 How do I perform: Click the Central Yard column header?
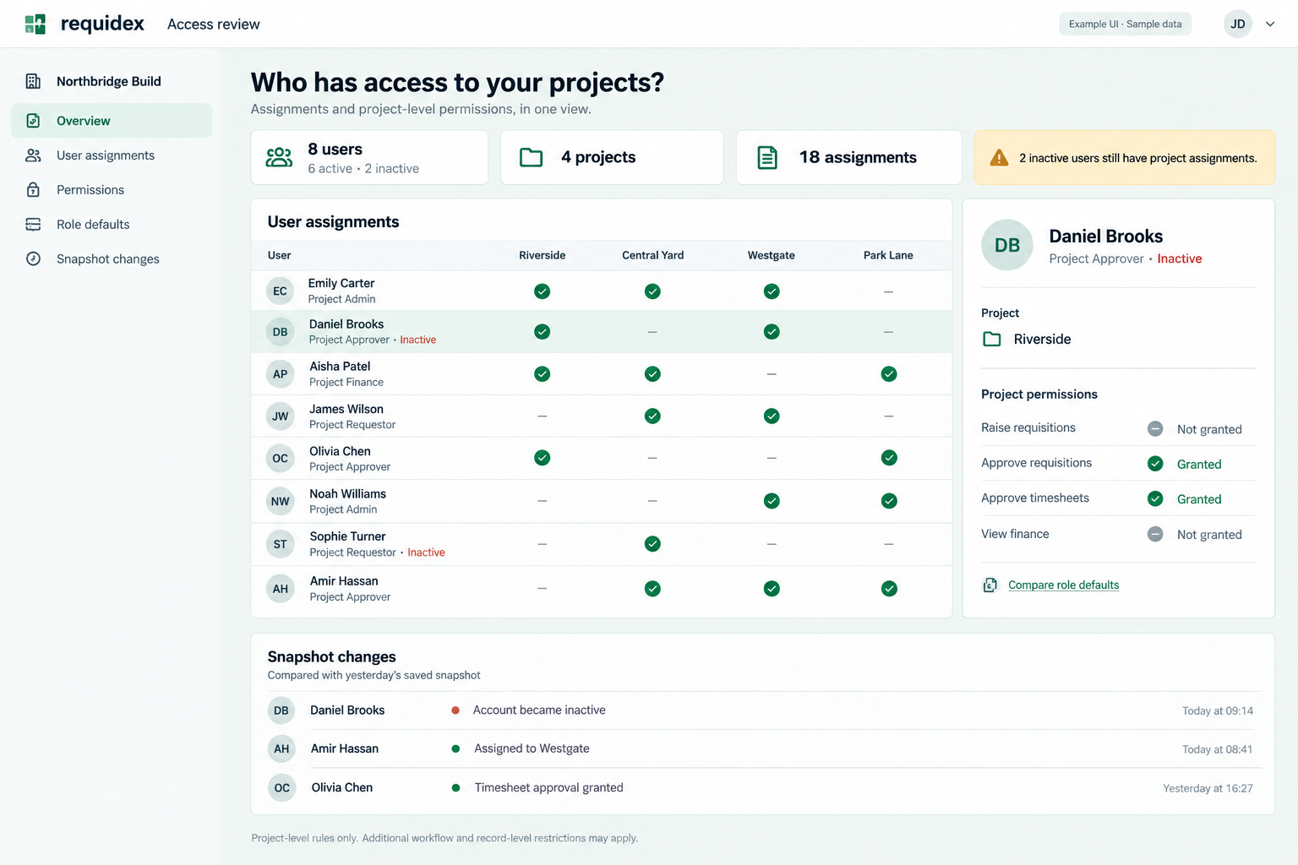tap(652, 255)
